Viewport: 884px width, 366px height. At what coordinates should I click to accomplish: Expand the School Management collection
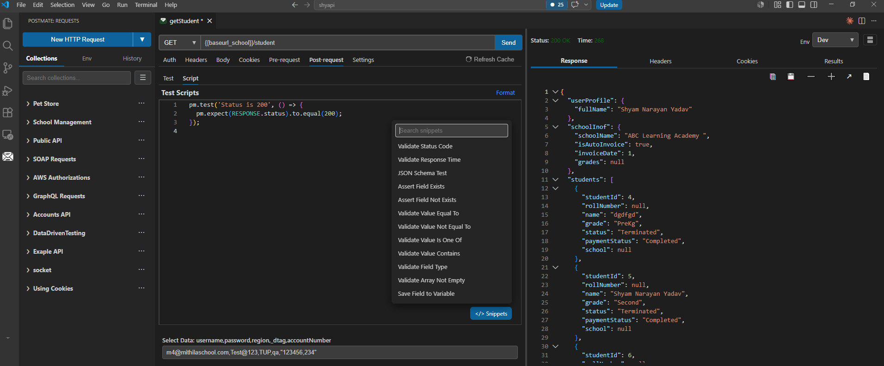28,122
